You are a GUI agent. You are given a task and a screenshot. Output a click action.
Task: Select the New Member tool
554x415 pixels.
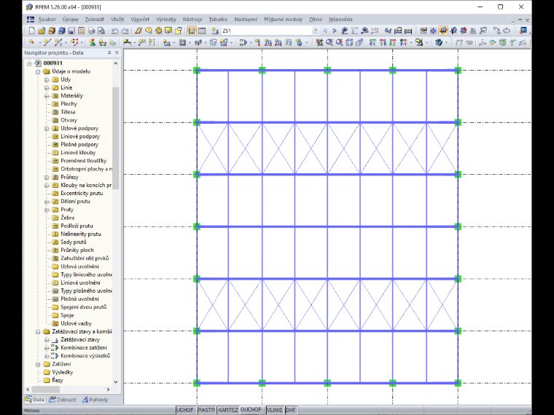tap(58, 42)
